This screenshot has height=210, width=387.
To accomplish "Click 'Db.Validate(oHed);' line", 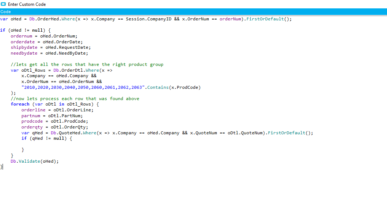I will (x=35, y=162).
